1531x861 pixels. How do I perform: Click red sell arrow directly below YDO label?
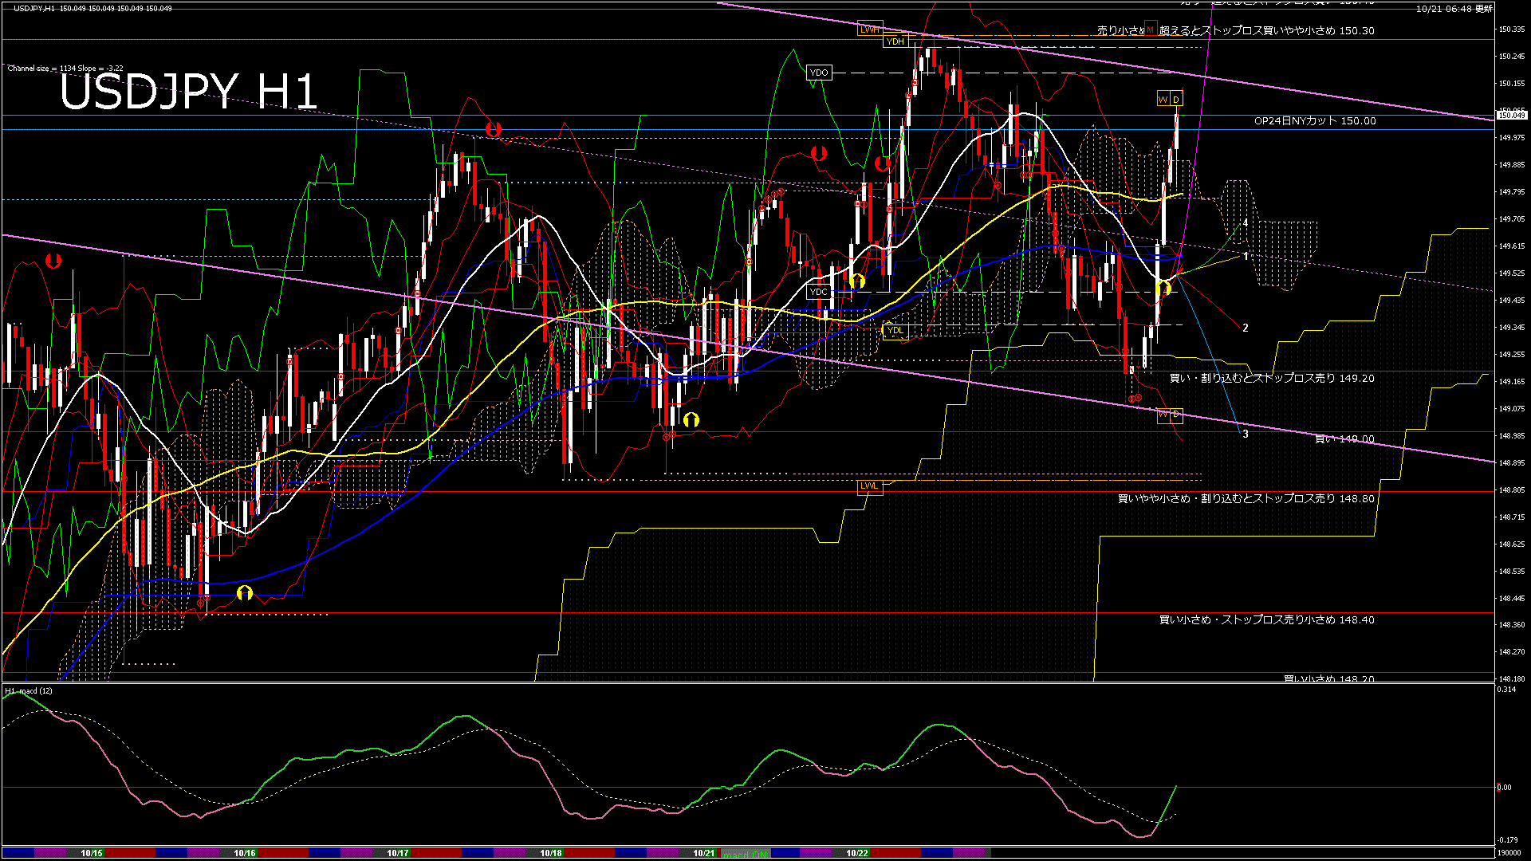(x=819, y=153)
